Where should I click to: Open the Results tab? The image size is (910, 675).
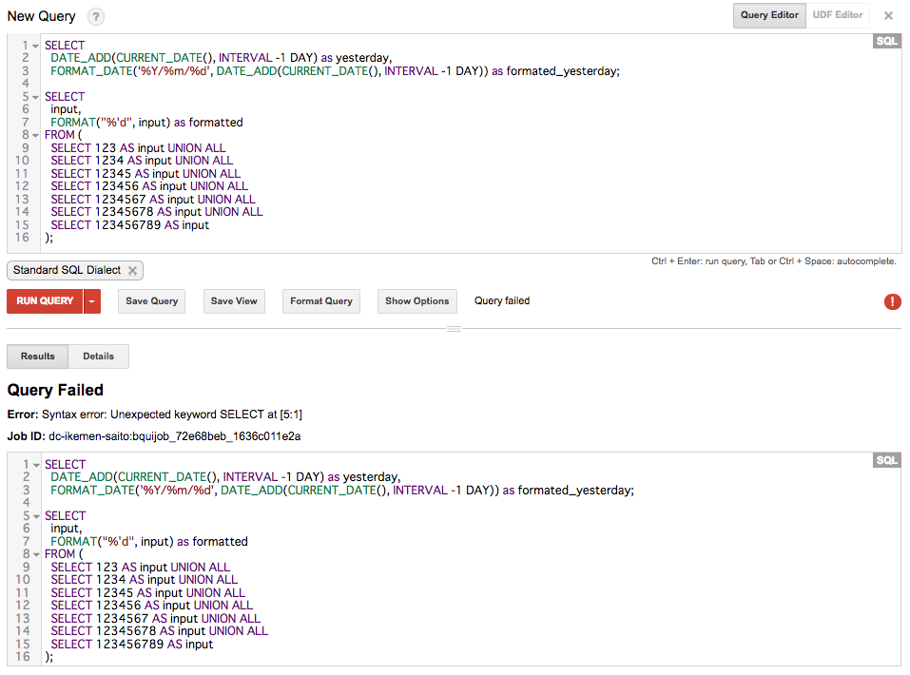point(38,357)
